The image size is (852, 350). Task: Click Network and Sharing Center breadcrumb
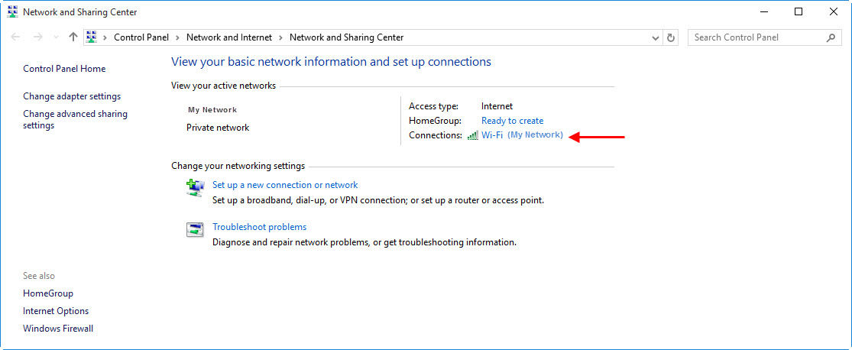coord(347,37)
